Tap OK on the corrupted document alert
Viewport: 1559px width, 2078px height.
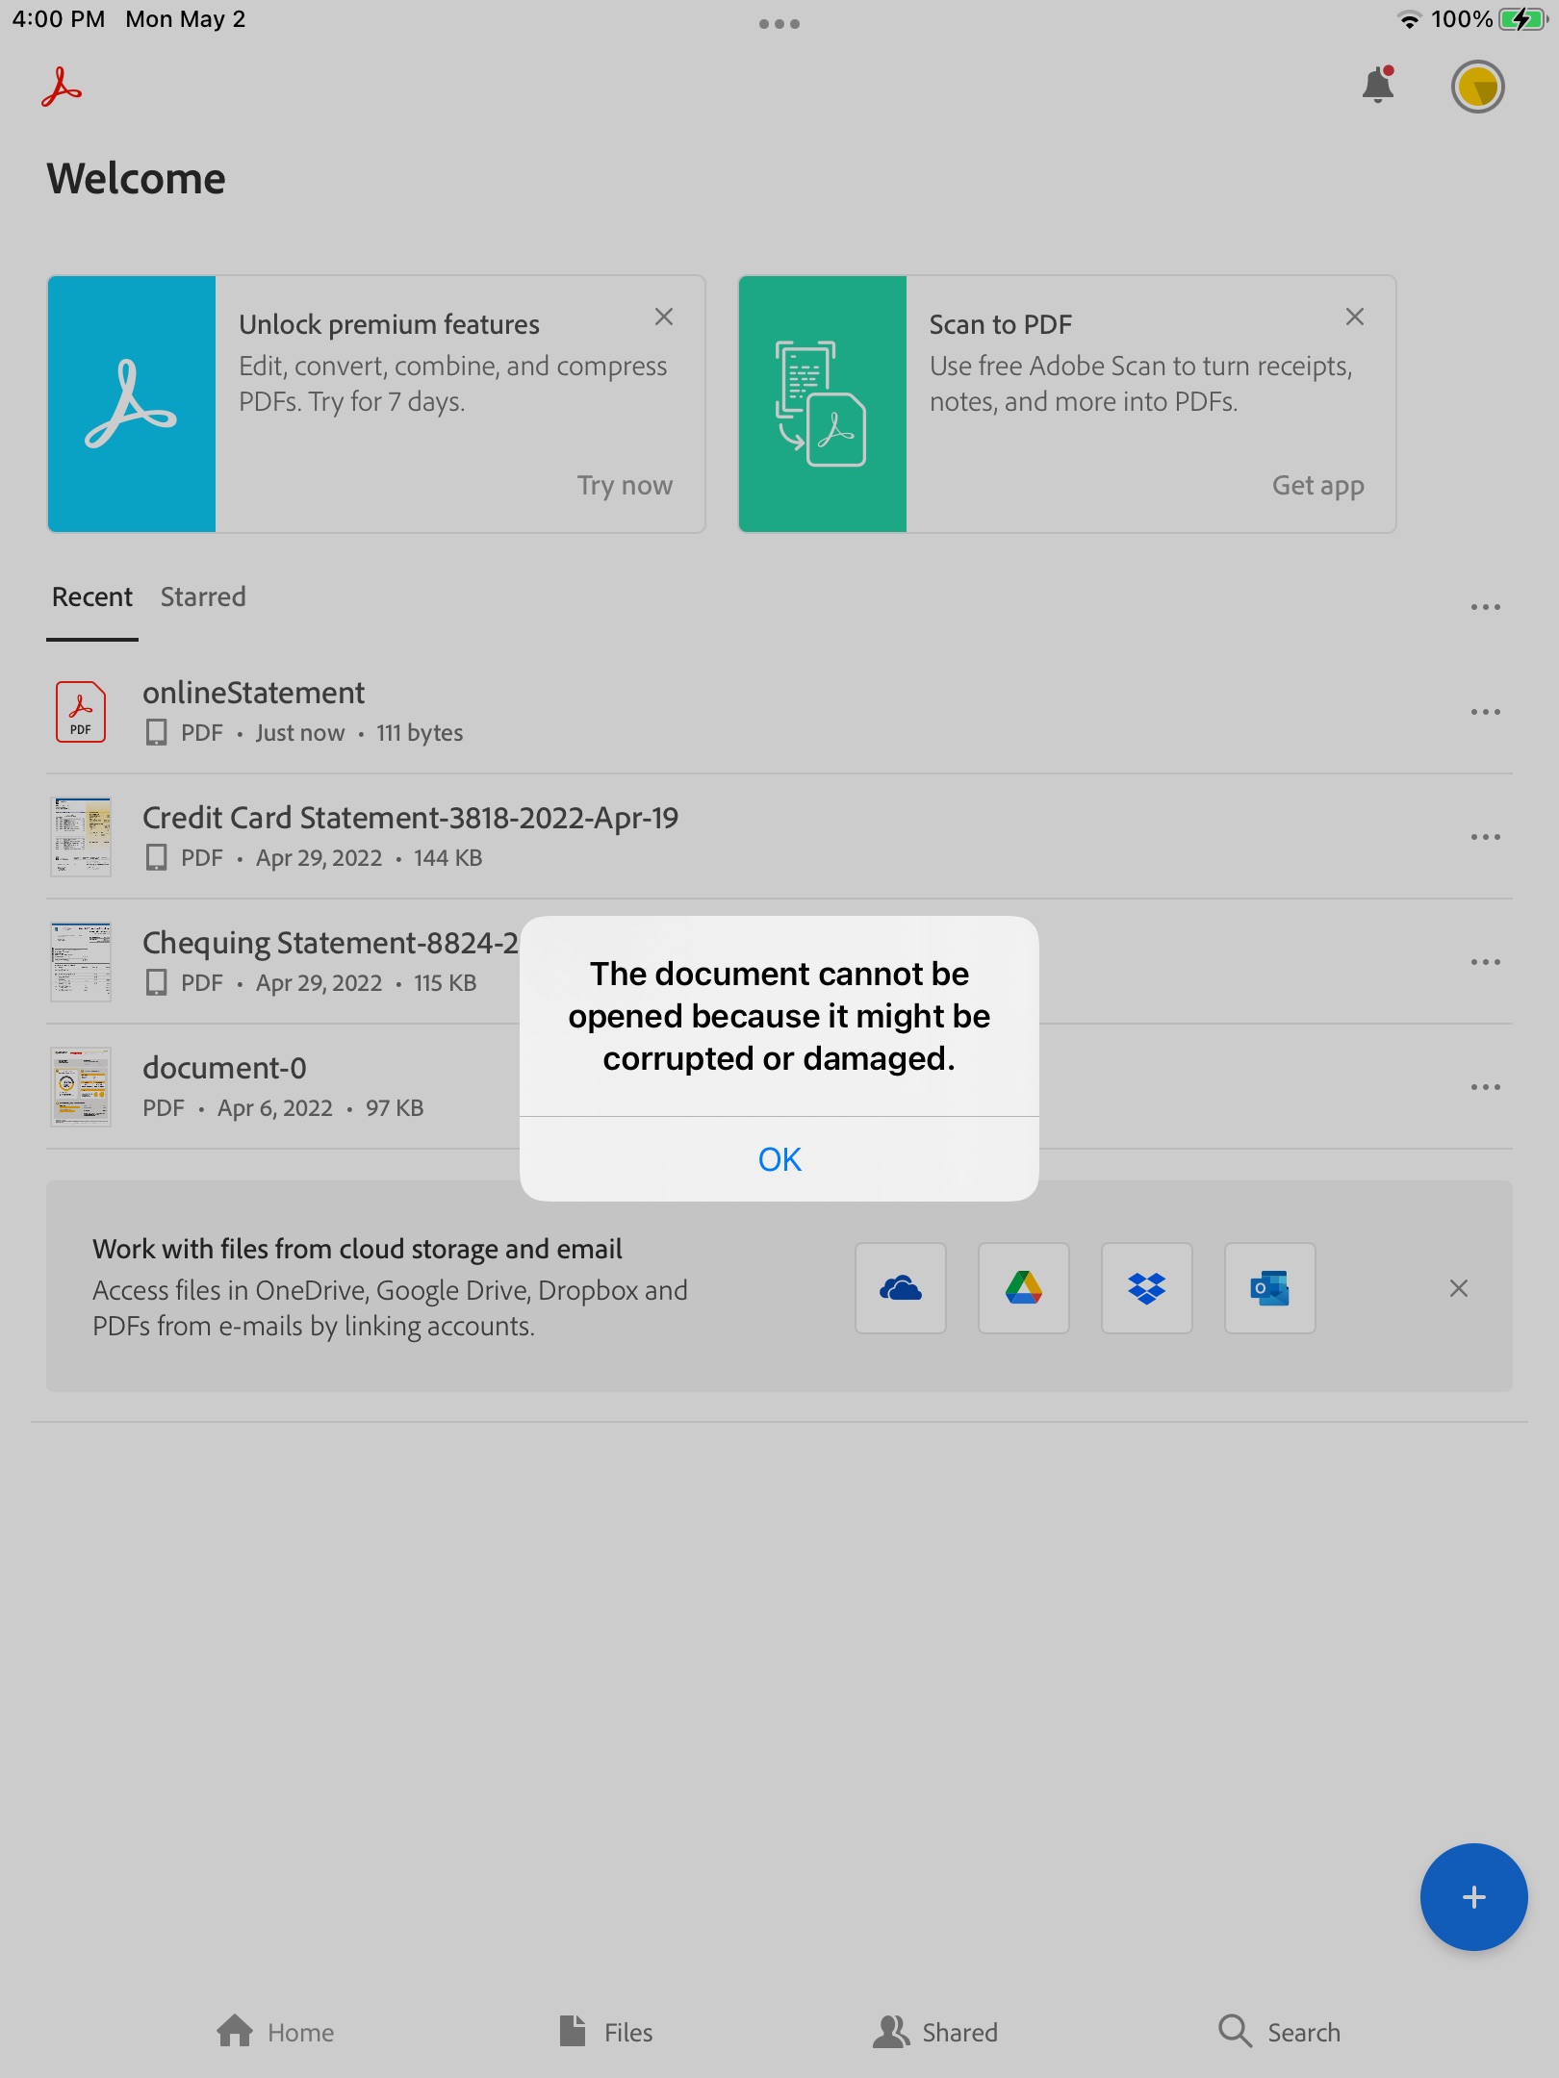point(779,1159)
